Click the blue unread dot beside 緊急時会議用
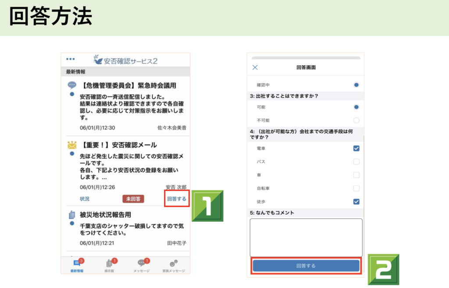449x288 pixels. (72, 94)
